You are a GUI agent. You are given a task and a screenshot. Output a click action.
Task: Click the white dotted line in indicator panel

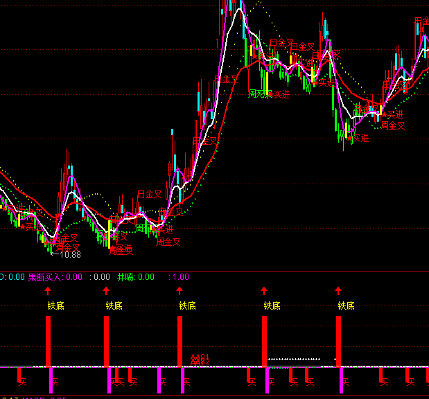[294, 359]
